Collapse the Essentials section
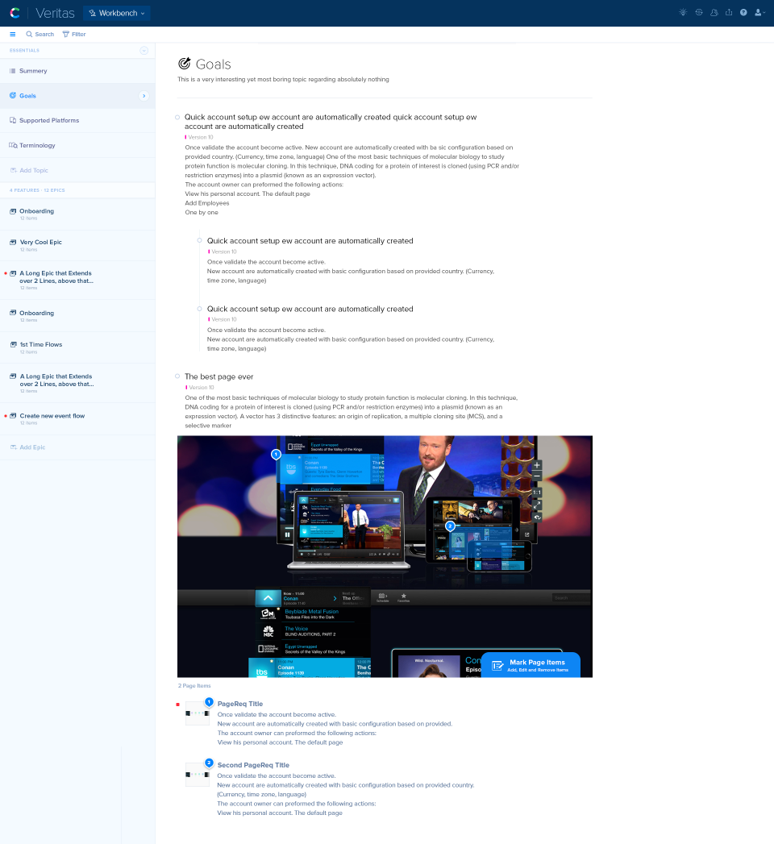 pyautogui.click(x=144, y=50)
